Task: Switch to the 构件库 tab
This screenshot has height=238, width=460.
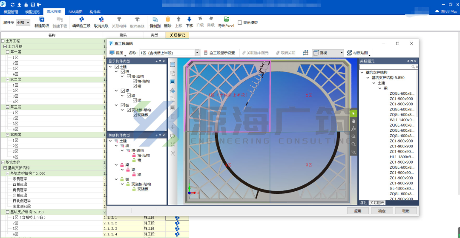Action: (95, 12)
